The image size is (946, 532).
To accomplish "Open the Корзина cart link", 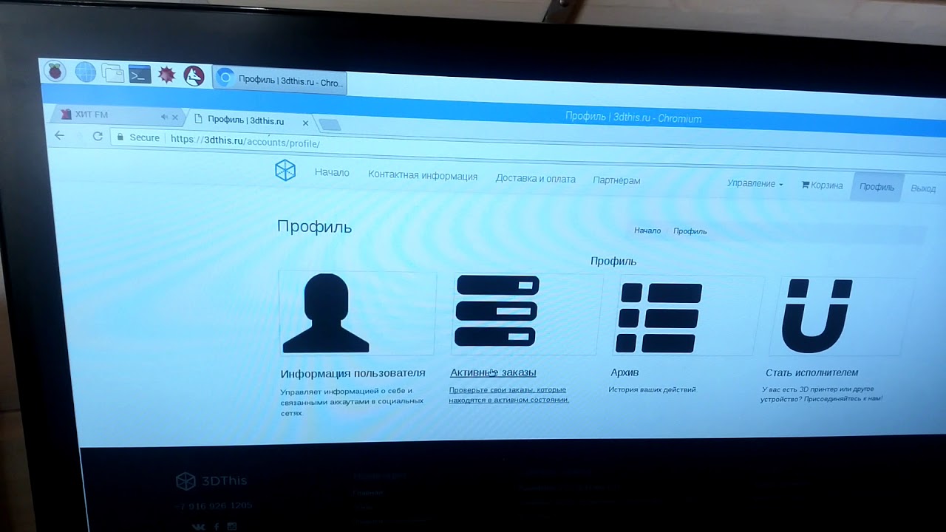I will [x=822, y=185].
